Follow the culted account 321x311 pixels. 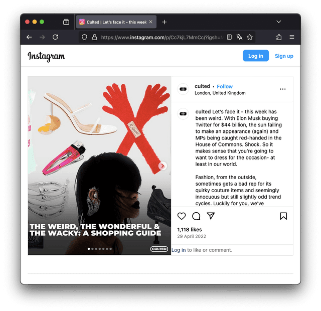click(x=225, y=86)
